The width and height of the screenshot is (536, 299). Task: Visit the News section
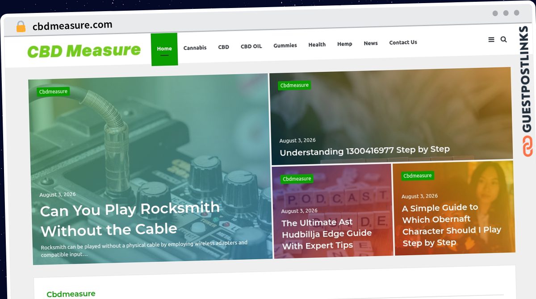coord(371,43)
